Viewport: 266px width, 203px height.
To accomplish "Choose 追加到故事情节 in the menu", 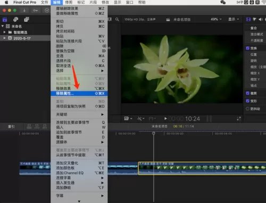I will click(79, 132).
